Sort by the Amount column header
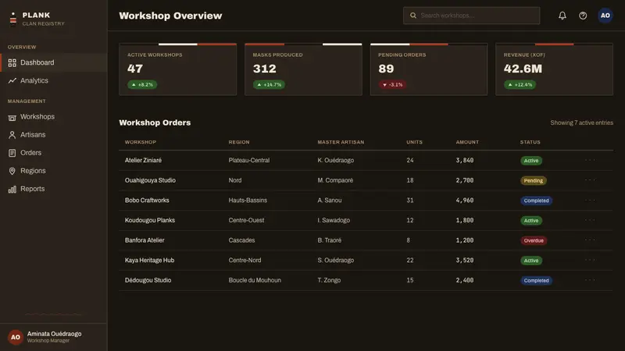 (x=467, y=142)
